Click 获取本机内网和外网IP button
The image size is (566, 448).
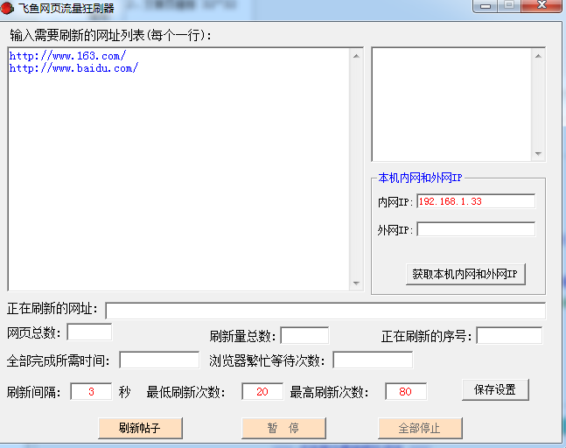pos(465,274)
